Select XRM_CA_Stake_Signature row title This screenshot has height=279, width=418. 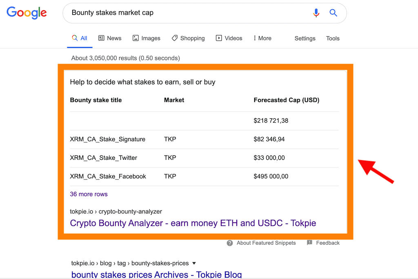tap(108, 139)
